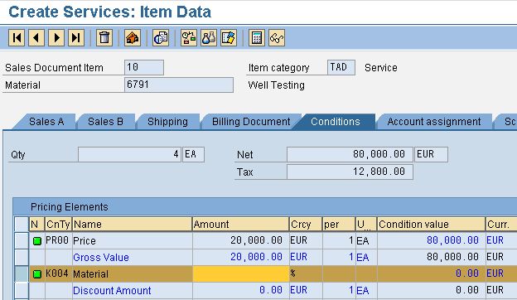Open the Account assignment tab
This screenshot has width=517, height=300.
434,122
